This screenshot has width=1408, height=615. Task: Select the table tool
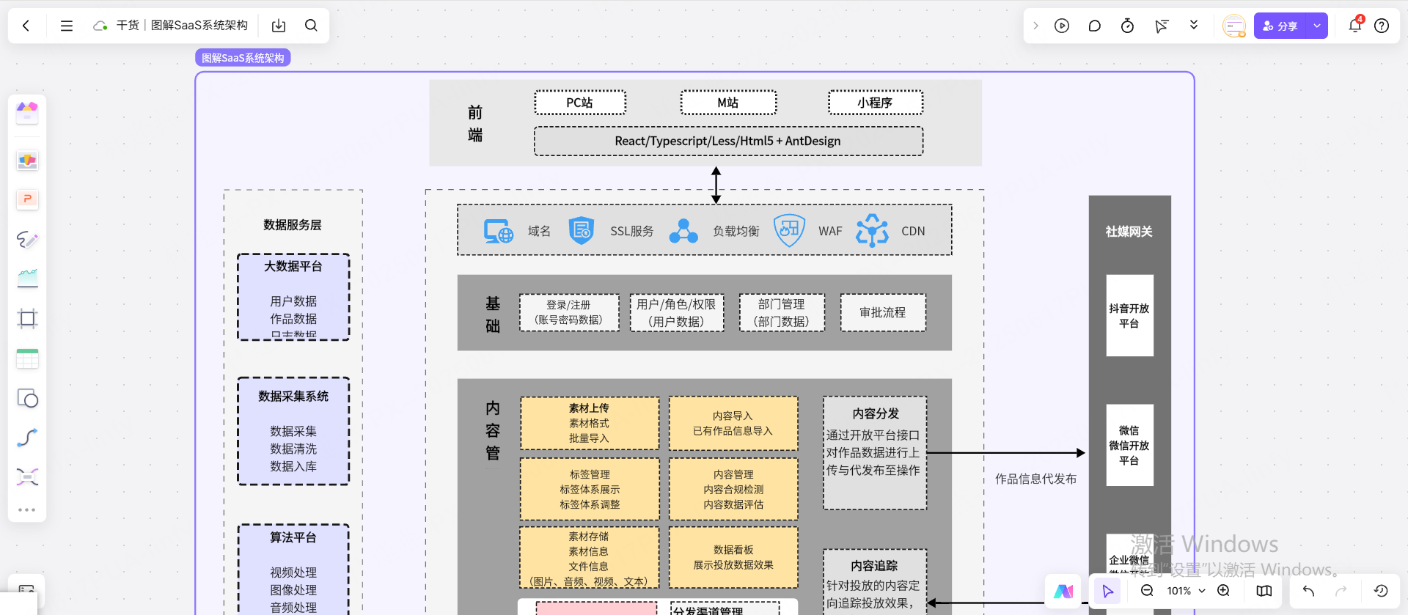(x=27, y=358)
